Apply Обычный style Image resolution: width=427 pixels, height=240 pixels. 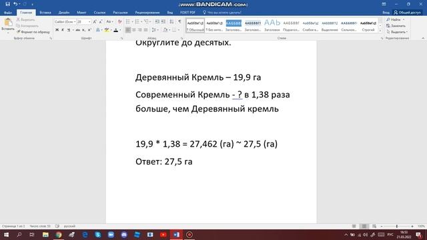pos(195,25)
